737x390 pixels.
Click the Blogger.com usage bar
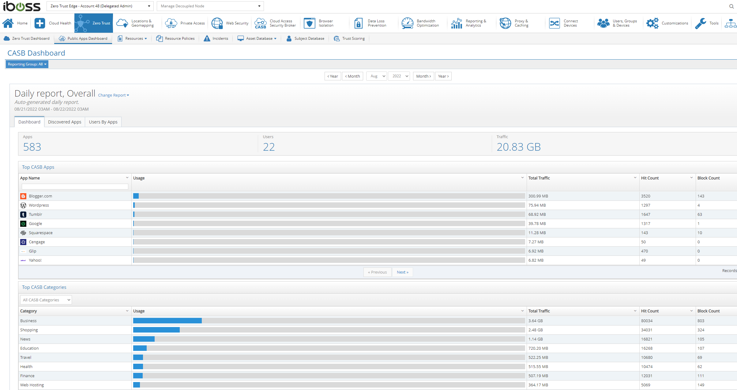329,196
